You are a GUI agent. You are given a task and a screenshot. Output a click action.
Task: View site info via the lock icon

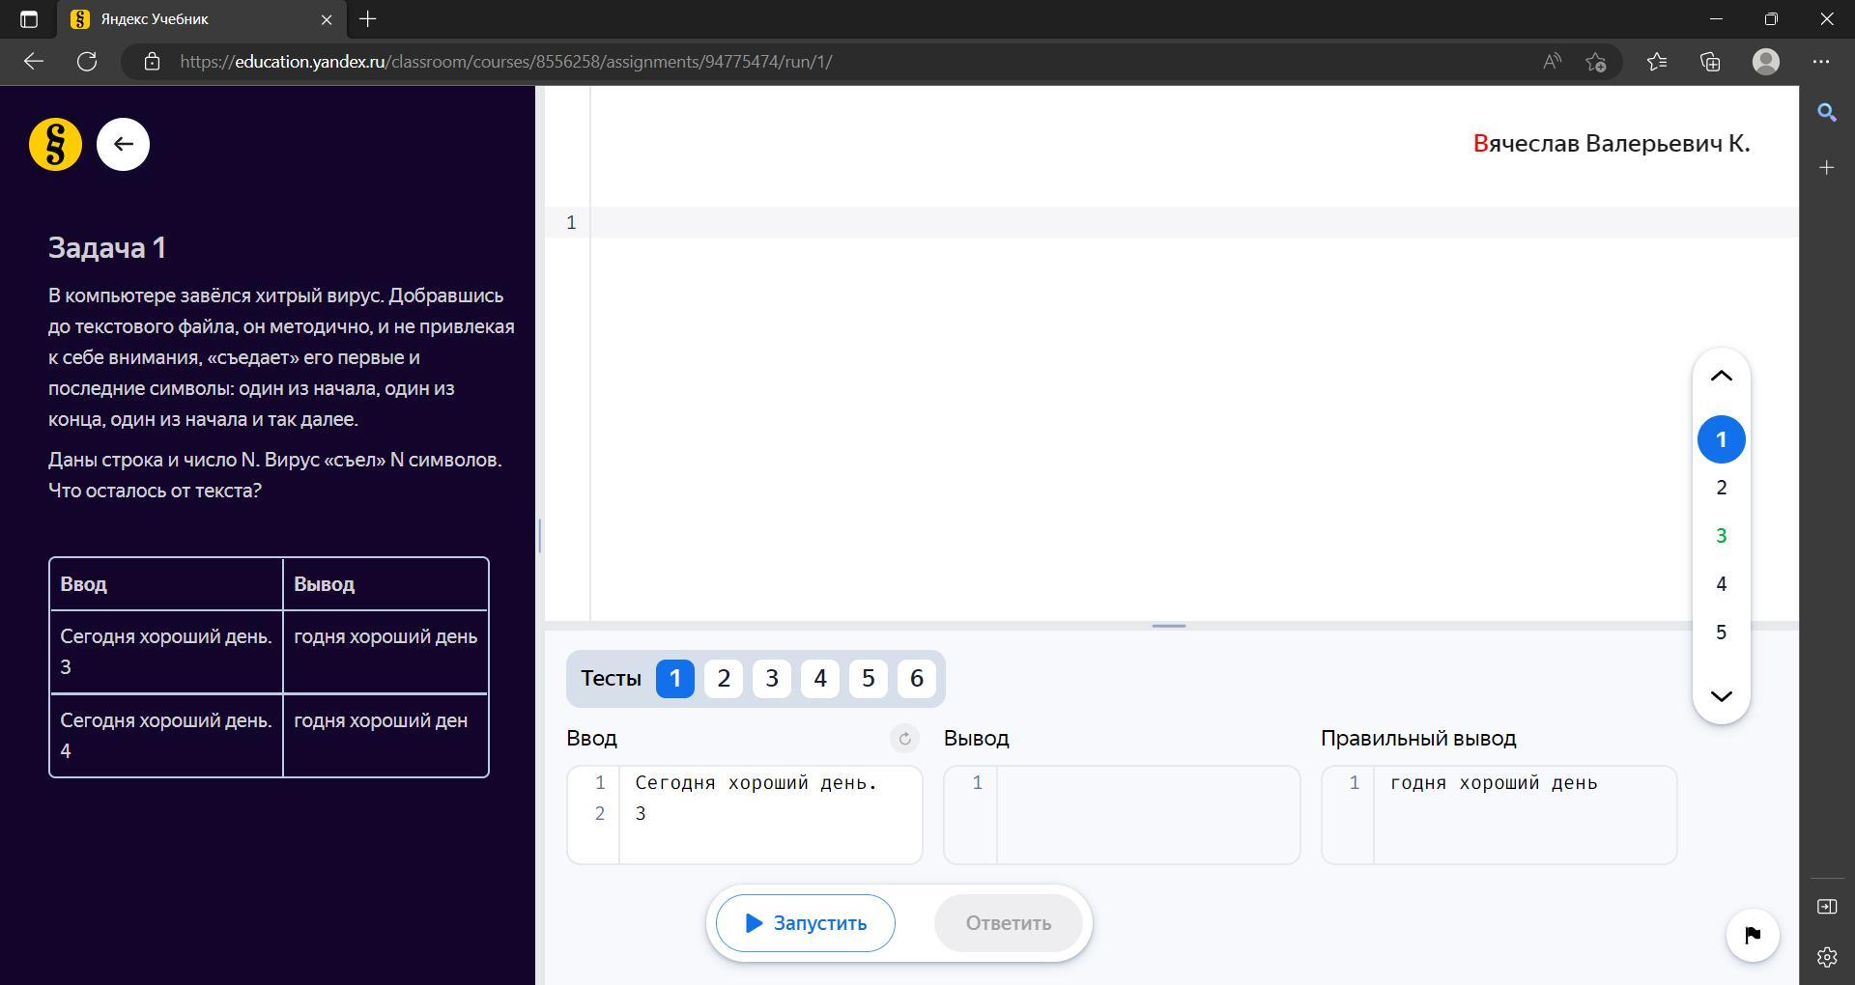152,62
